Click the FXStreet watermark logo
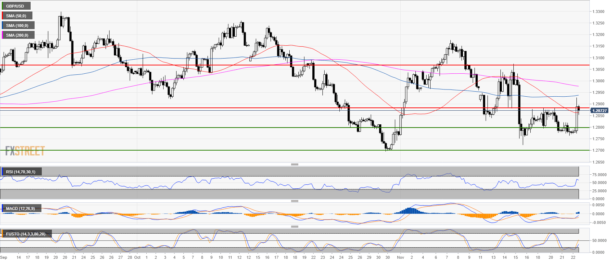The image size is (615, 262). coord(25,151)
